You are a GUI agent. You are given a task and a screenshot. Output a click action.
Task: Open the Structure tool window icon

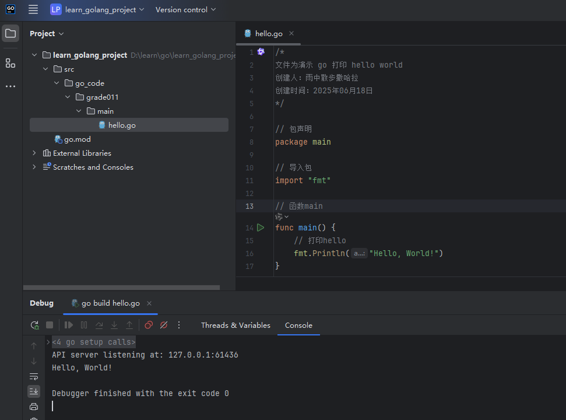[10, 63]
